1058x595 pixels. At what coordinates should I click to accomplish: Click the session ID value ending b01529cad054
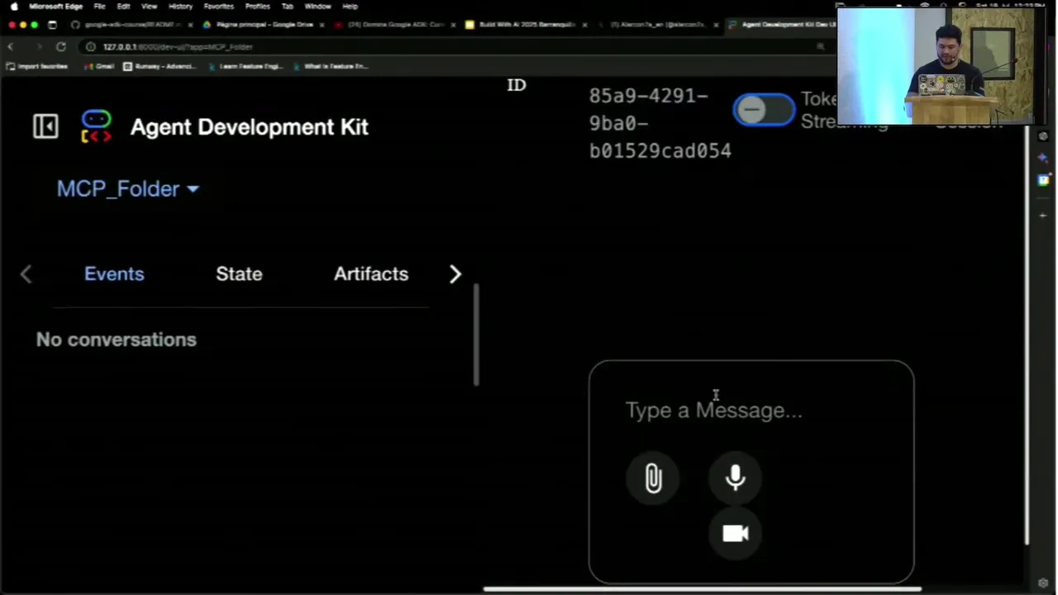point(660,123)
